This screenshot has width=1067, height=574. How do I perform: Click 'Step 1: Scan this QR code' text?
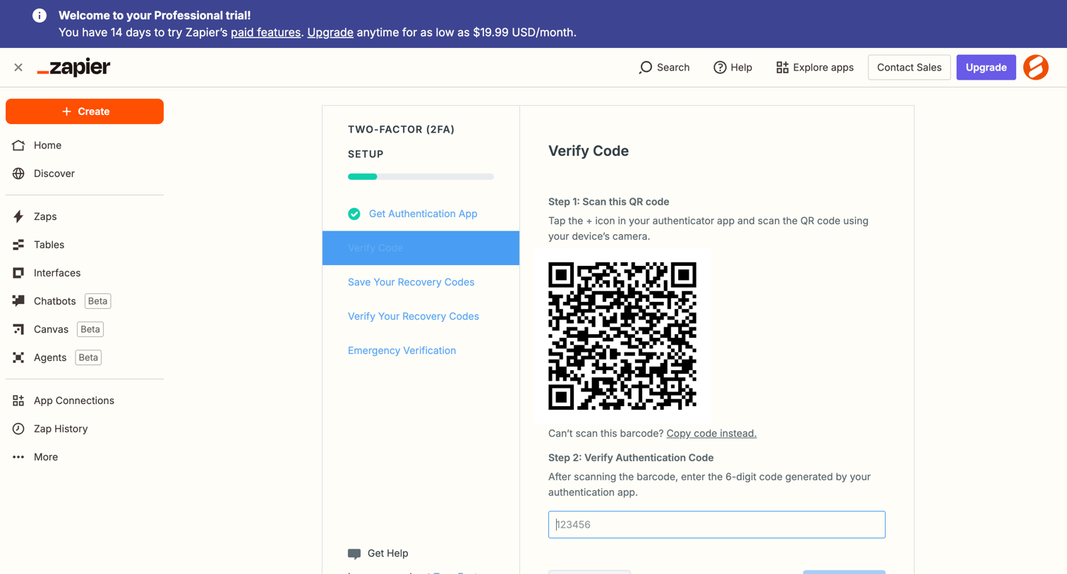tap(608, 202)
